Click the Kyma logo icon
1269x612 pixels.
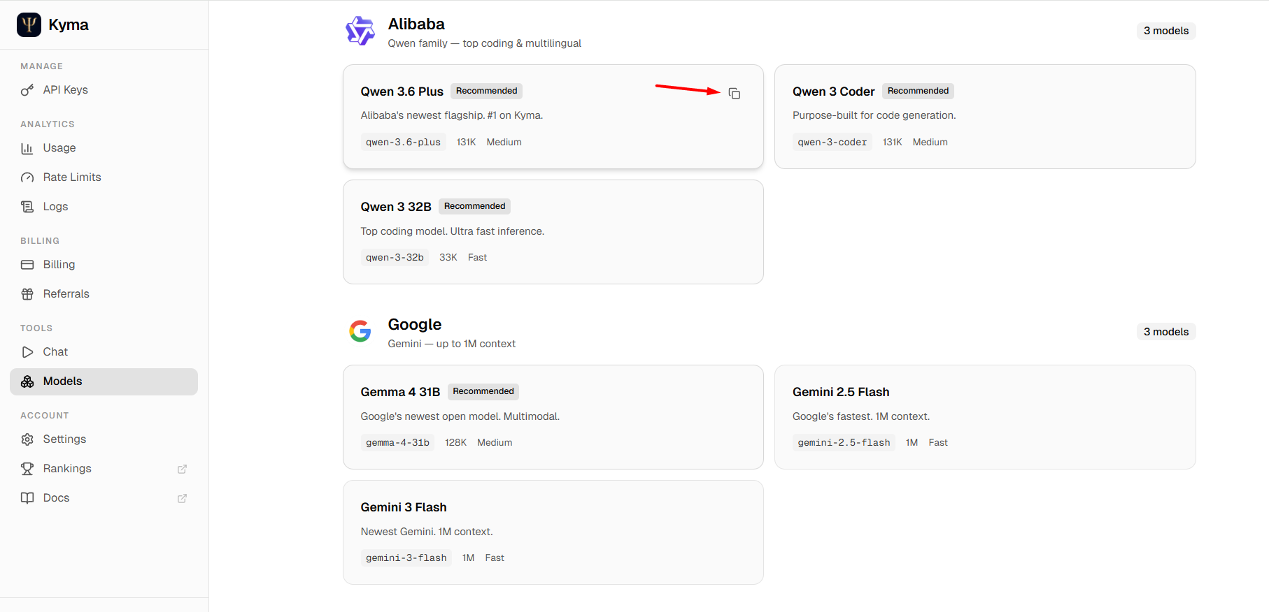point(29,24)
